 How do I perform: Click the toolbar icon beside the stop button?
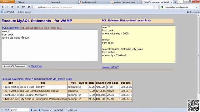24,7
